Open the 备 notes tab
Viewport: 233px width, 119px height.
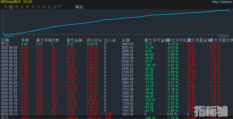[49, 7]
